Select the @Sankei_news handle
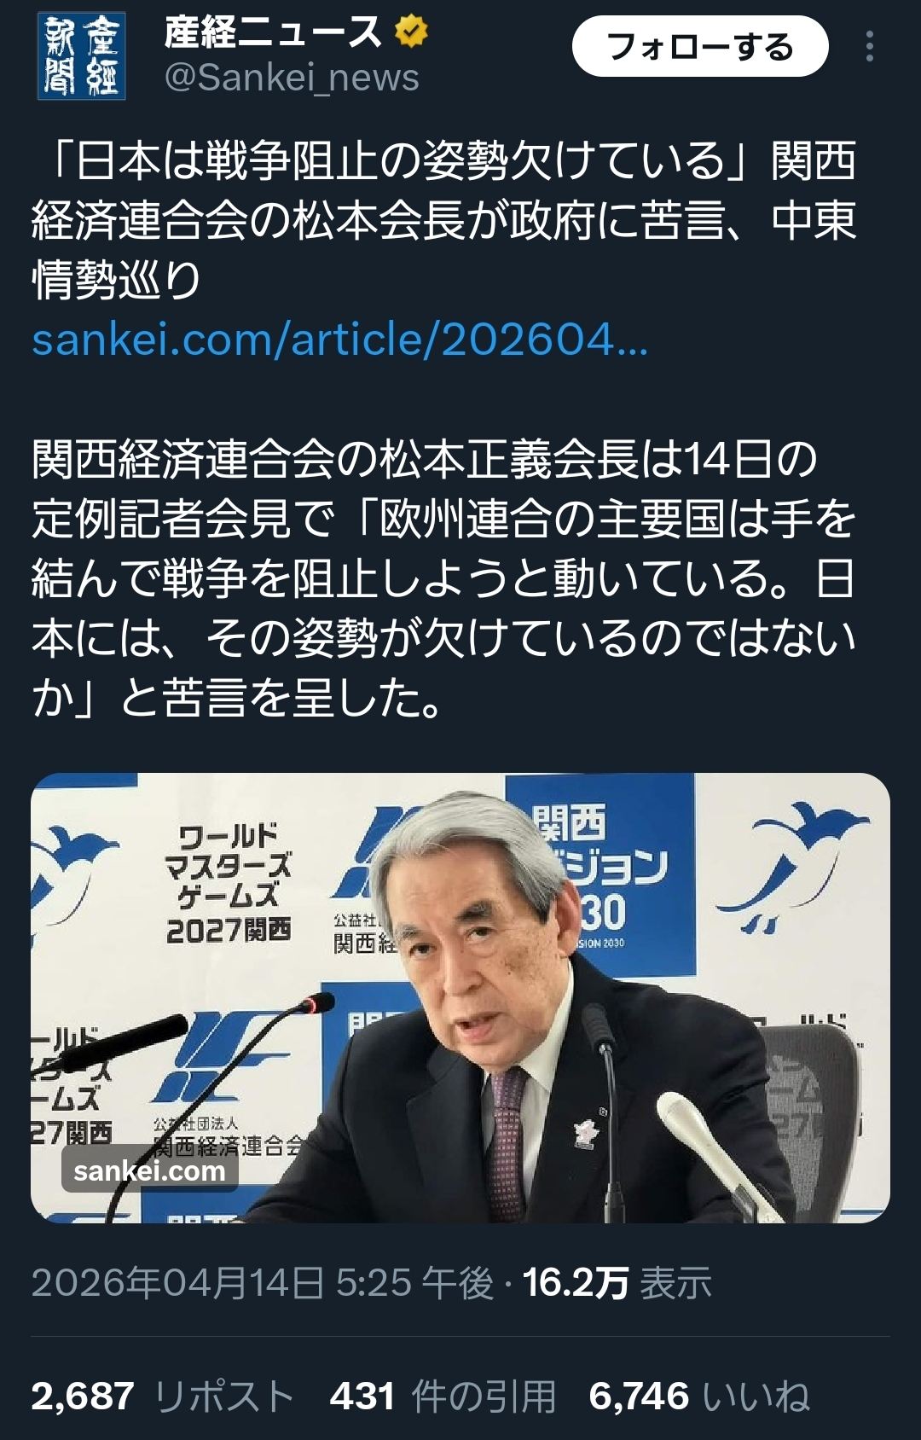The height and width of the screenshot is (1440, 921). pos(292,78)
